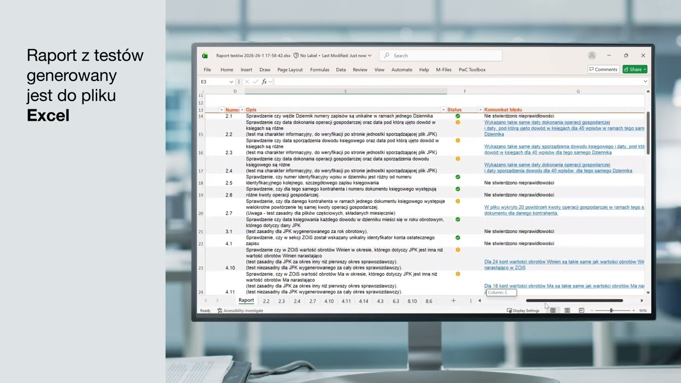Open the M-Files ribbon tab

point(444,70)
